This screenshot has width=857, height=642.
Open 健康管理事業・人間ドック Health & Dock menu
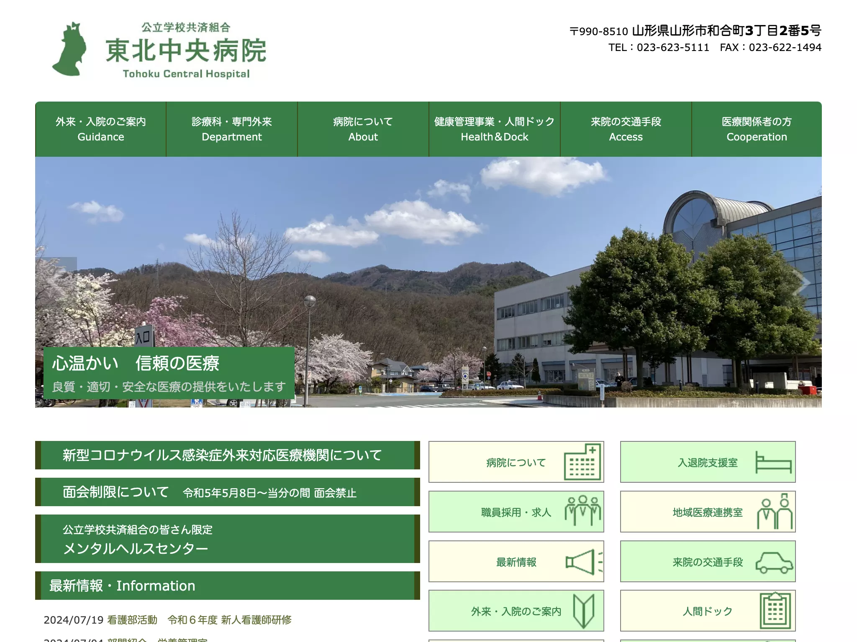[495, 129]
